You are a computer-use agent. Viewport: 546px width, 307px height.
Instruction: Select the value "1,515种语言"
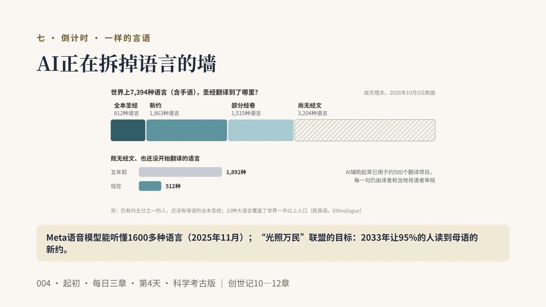click(x=246, y=113)
